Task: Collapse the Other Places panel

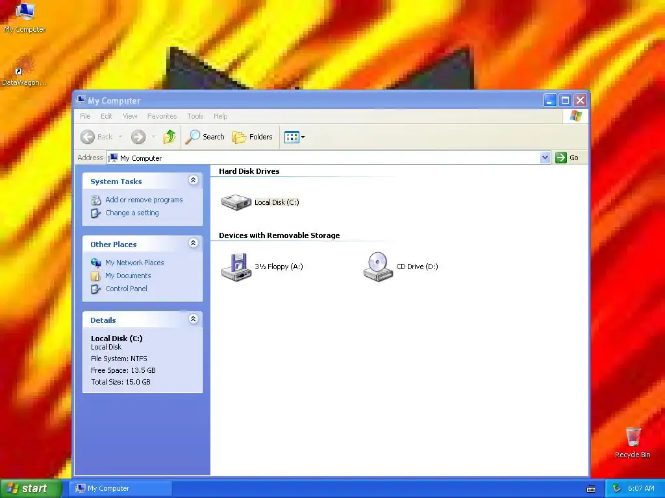Action: [193, 243]
